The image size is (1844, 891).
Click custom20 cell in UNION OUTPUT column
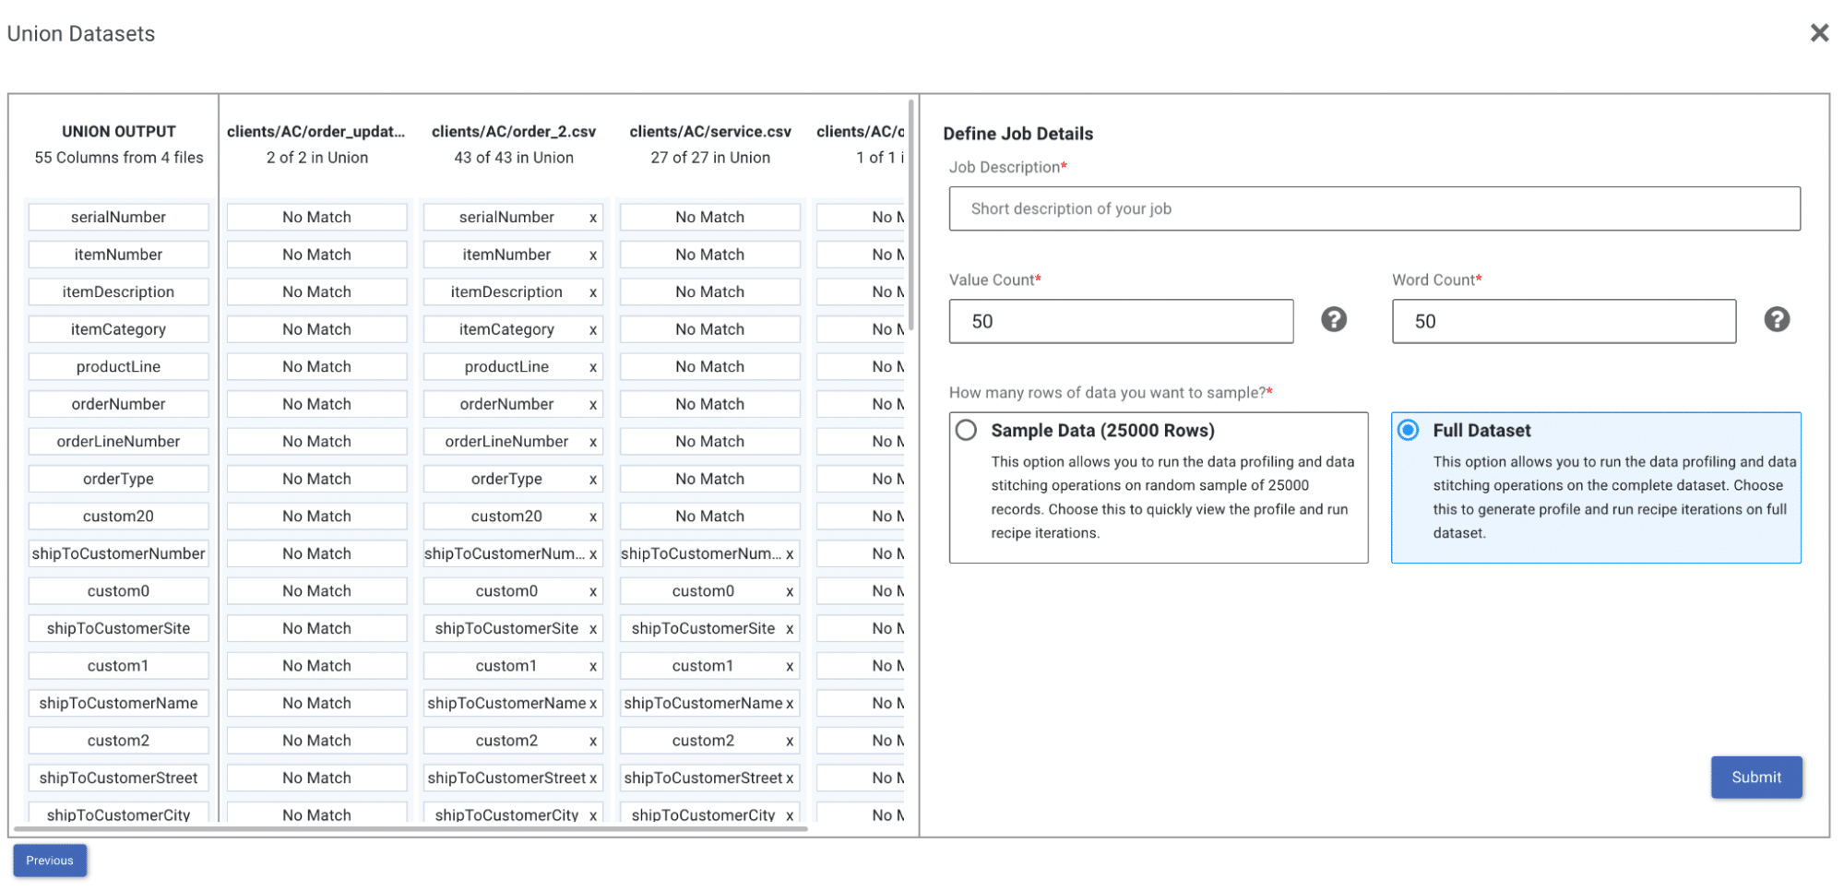click(118, 516)
